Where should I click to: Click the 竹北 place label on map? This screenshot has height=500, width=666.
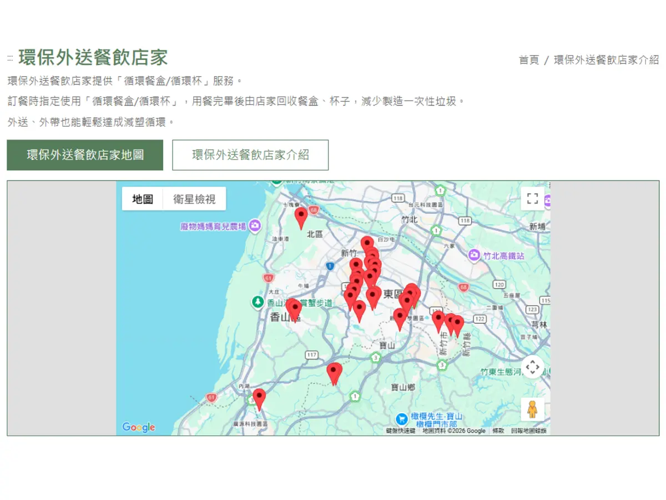coord(409,219)
